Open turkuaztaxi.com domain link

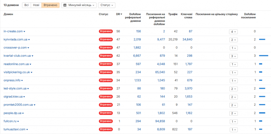[14, 129]
